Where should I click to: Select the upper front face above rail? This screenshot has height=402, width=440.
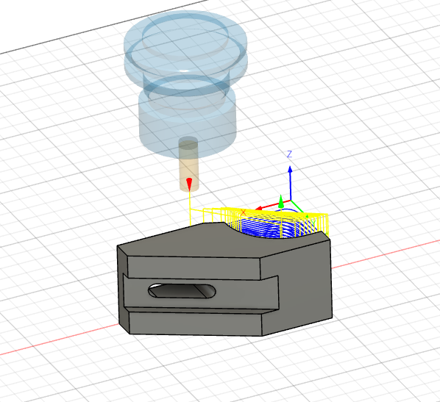(x=194, y=268)
